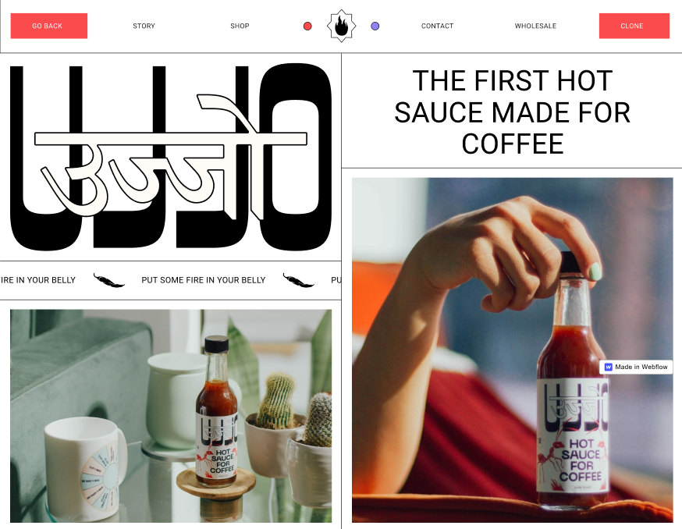The width and height of the screenshot is (682, 529).
Task: Click the Clone button
Action: point(634,26)
